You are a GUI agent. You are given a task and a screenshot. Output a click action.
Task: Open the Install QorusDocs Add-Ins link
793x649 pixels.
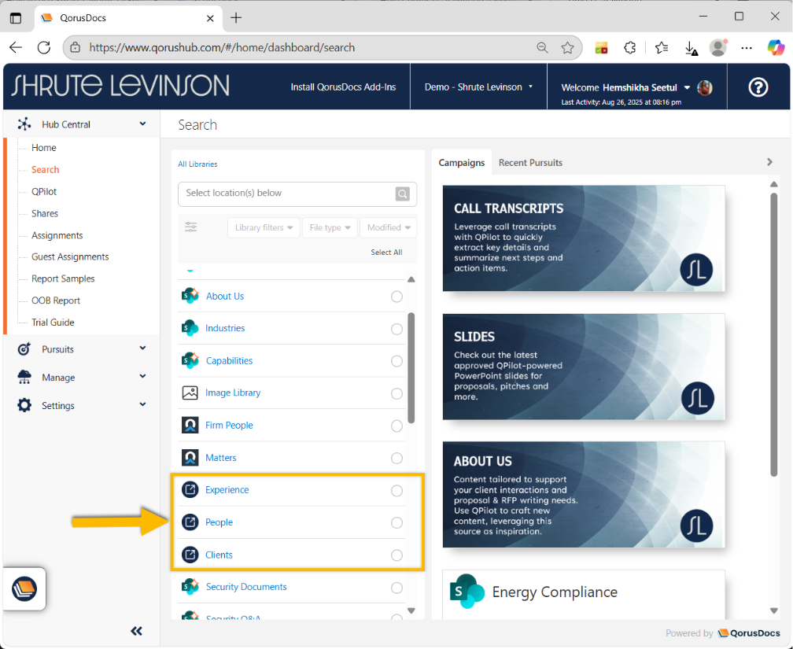(343, 87)
